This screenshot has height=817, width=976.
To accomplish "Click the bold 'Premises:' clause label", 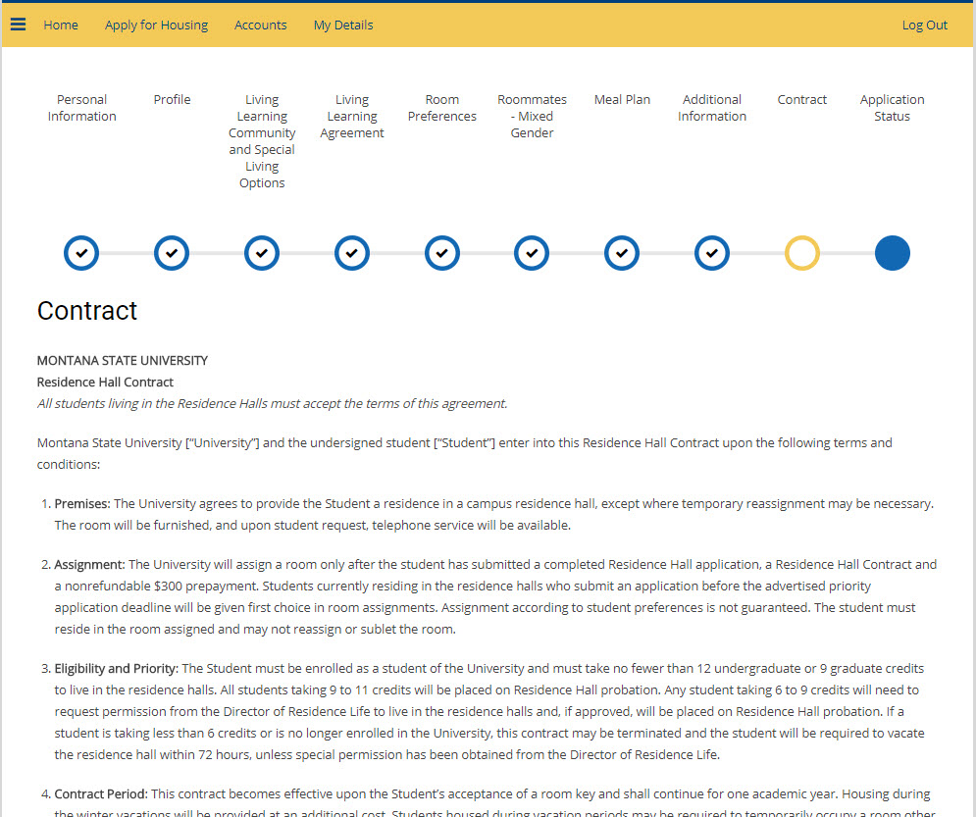I will [x=82, y=503].
